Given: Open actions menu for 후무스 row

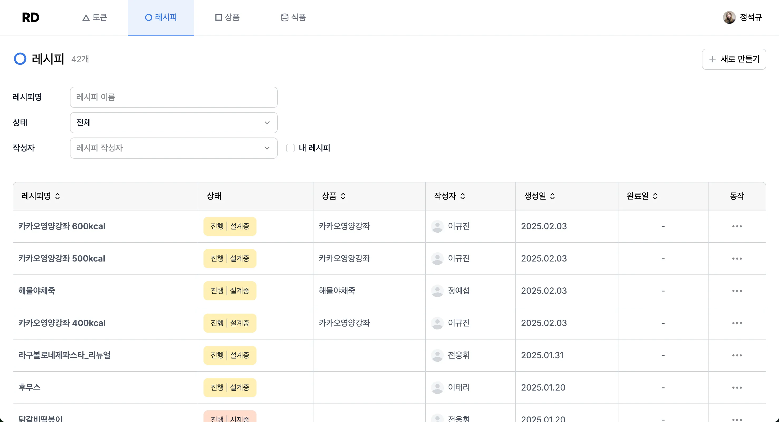Looking at the screenshot, I should click(x=737, y=387).
